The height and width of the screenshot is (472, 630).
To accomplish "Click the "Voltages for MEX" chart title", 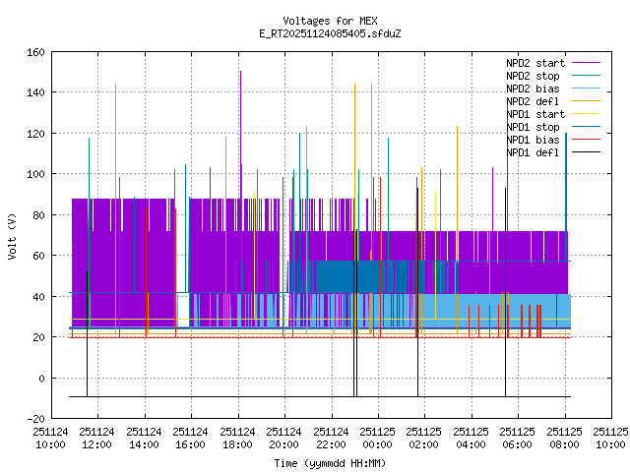I will (x=330, y=21).
